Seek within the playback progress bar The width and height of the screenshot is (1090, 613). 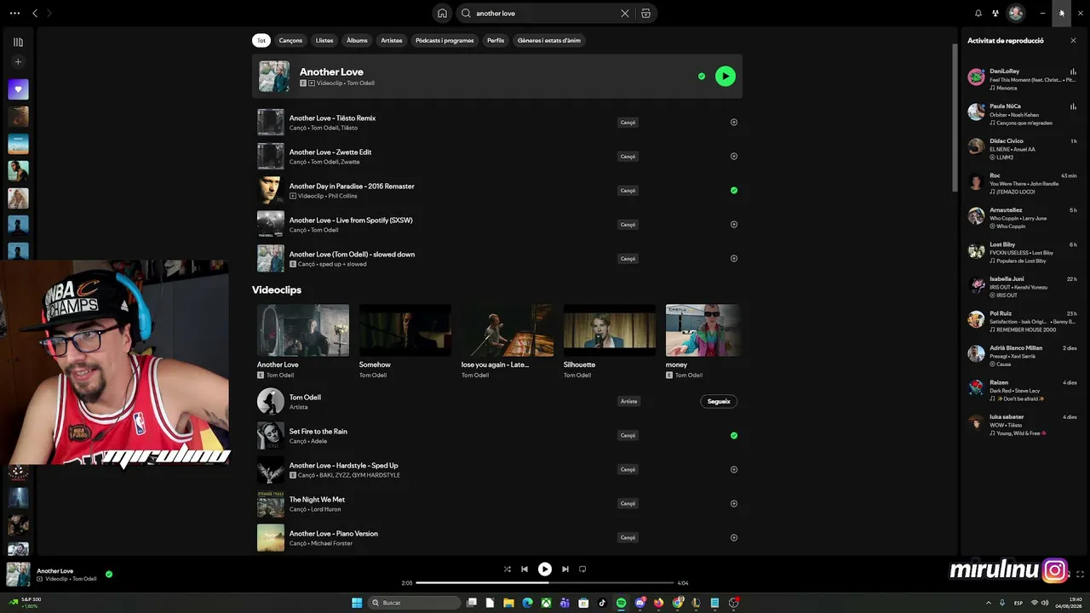(x=545, y=583)
